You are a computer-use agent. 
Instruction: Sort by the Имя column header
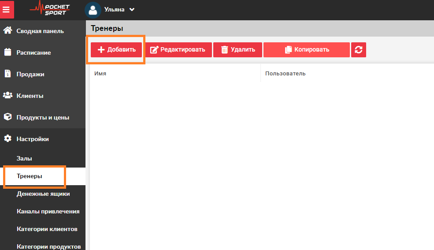coord(100,74)
